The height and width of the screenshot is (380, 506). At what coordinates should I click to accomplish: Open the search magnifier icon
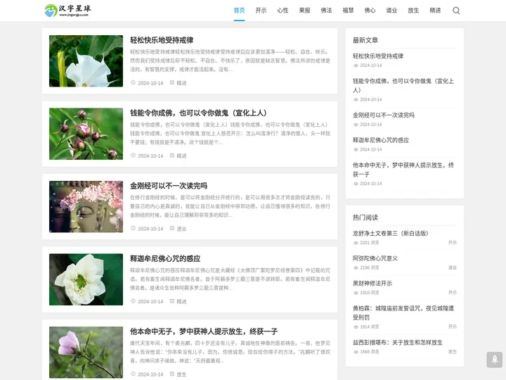[x=456, y=11]
